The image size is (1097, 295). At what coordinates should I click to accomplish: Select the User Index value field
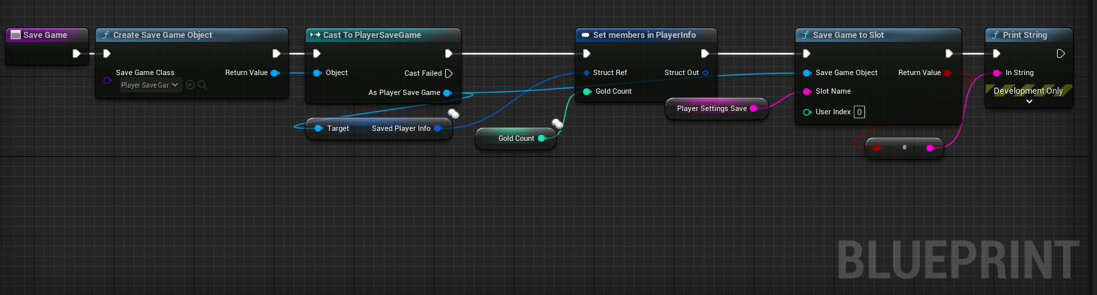[x=860, y=112]
